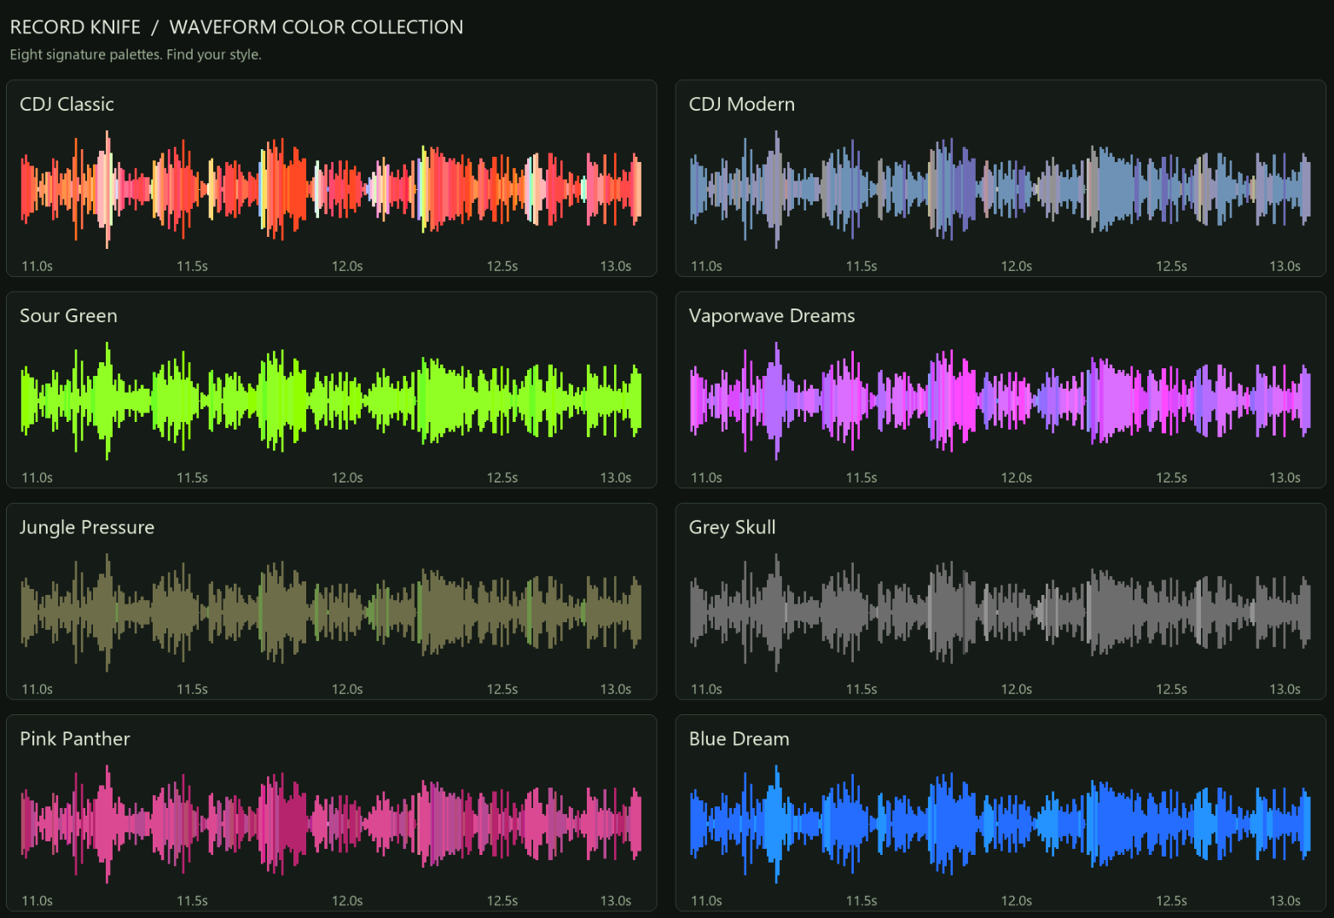
Task: Click the 12.0s marker under Jungle Pressure
Action: coord(347,689)
